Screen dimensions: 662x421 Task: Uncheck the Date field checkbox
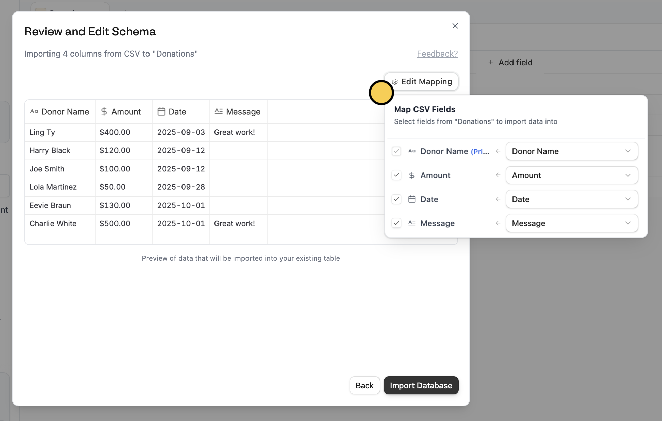[x=396, y=199]
